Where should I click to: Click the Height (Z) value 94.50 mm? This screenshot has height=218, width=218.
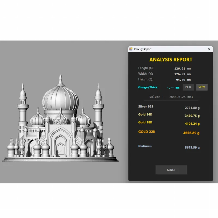(183, 80)
